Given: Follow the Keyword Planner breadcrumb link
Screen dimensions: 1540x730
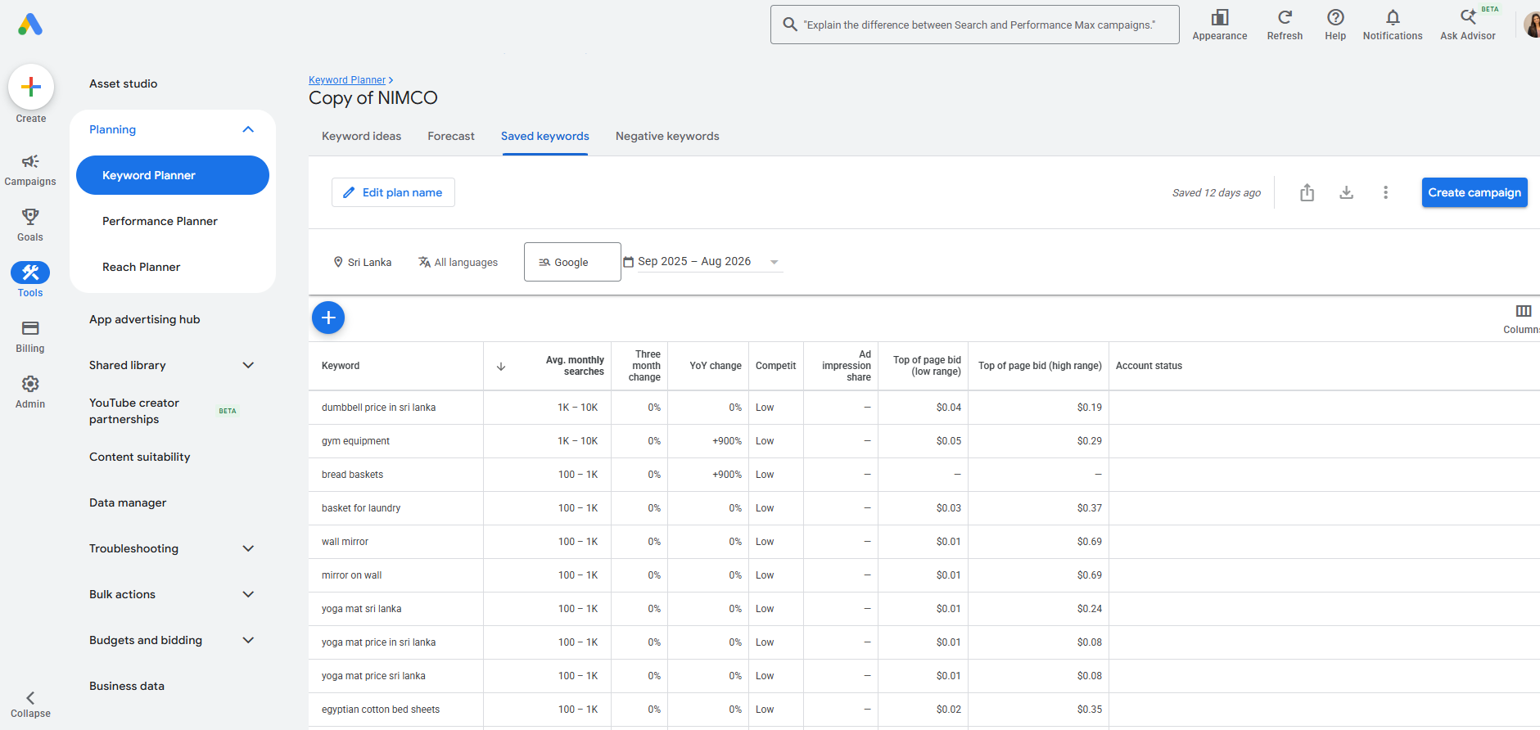Looking at the screenshot, I should (x=347, y=80).
